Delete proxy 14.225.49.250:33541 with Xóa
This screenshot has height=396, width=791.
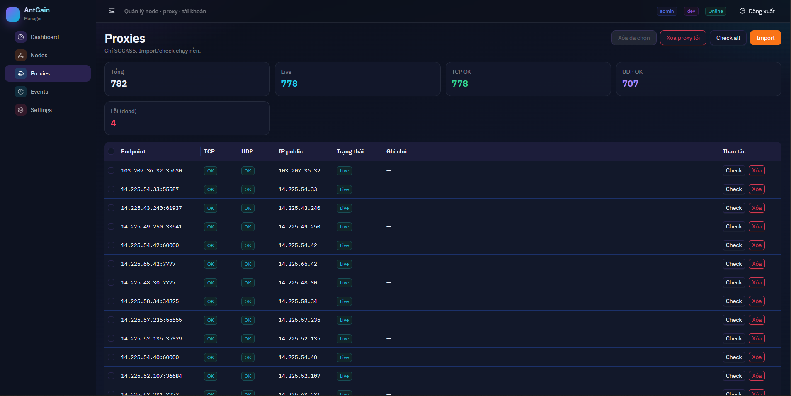click(x=757, y=226)
